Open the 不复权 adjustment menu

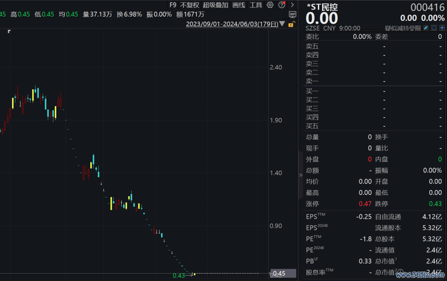coord(189,5)
